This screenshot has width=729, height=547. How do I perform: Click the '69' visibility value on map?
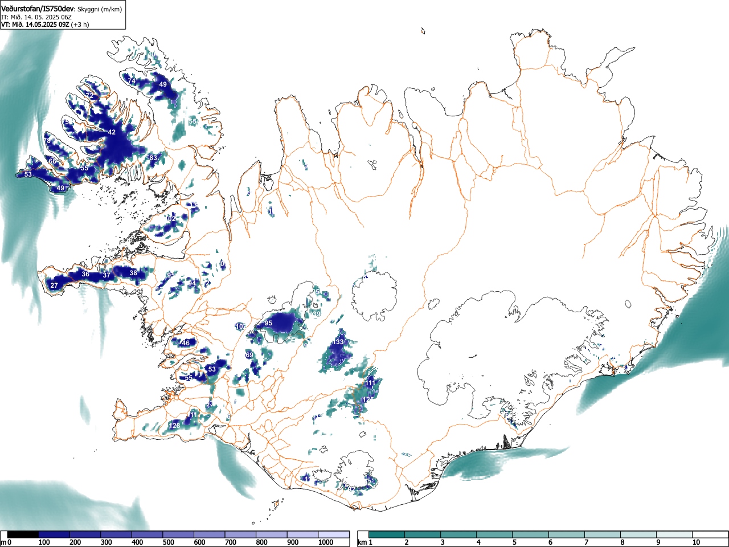(249, 355)
